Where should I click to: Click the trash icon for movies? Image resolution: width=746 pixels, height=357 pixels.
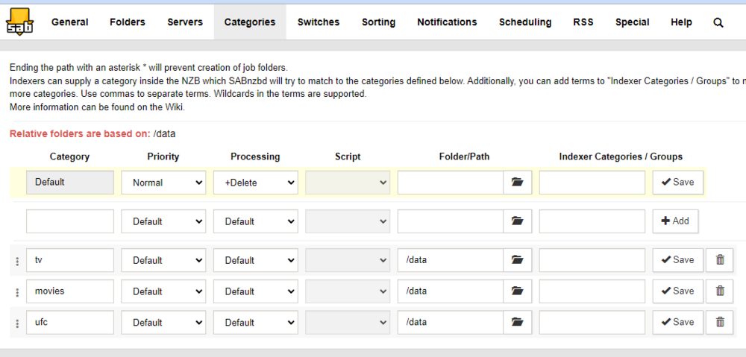click(x=720, y=291)
